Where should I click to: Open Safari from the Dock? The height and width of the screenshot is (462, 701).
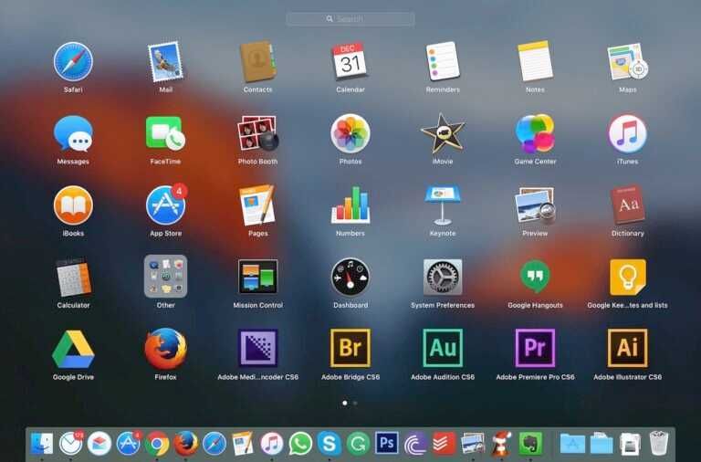tap(214, 444)
